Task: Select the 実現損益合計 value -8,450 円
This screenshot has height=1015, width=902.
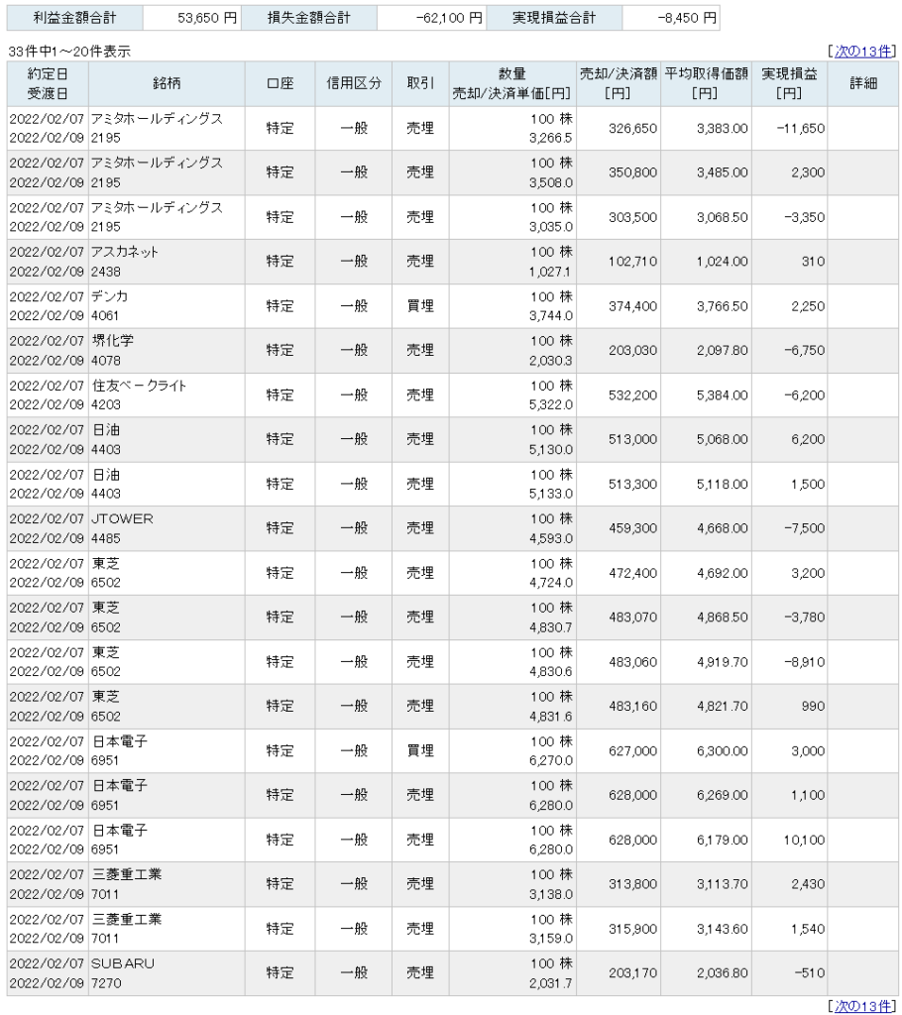Action: pyautogui.click(x=687, y=18)
